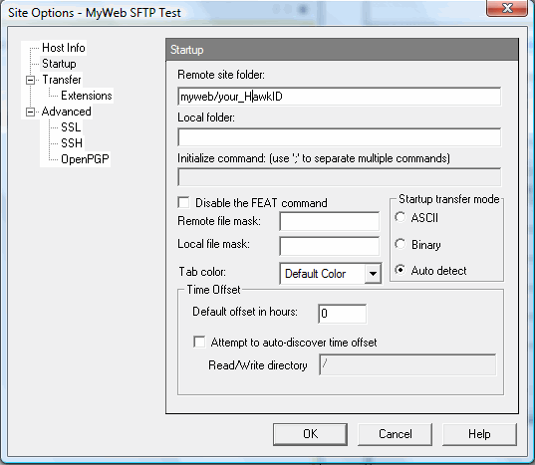This screenshot has width=535, height=465.
Task: Collapse the Advanced tree node
Action: [x=30, y=112]
